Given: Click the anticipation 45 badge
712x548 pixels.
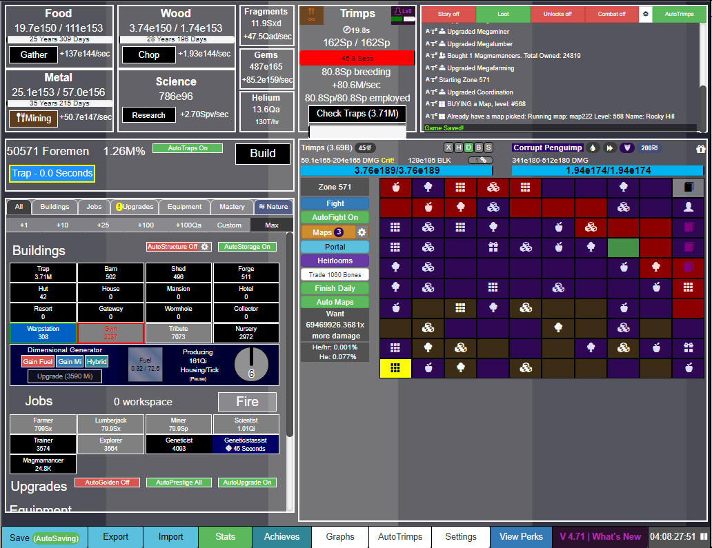Looking at the screenshot, I should point(365,148).
